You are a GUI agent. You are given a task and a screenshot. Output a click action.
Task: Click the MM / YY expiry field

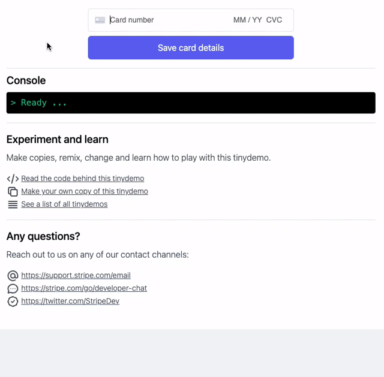click(x=248, y=20)
